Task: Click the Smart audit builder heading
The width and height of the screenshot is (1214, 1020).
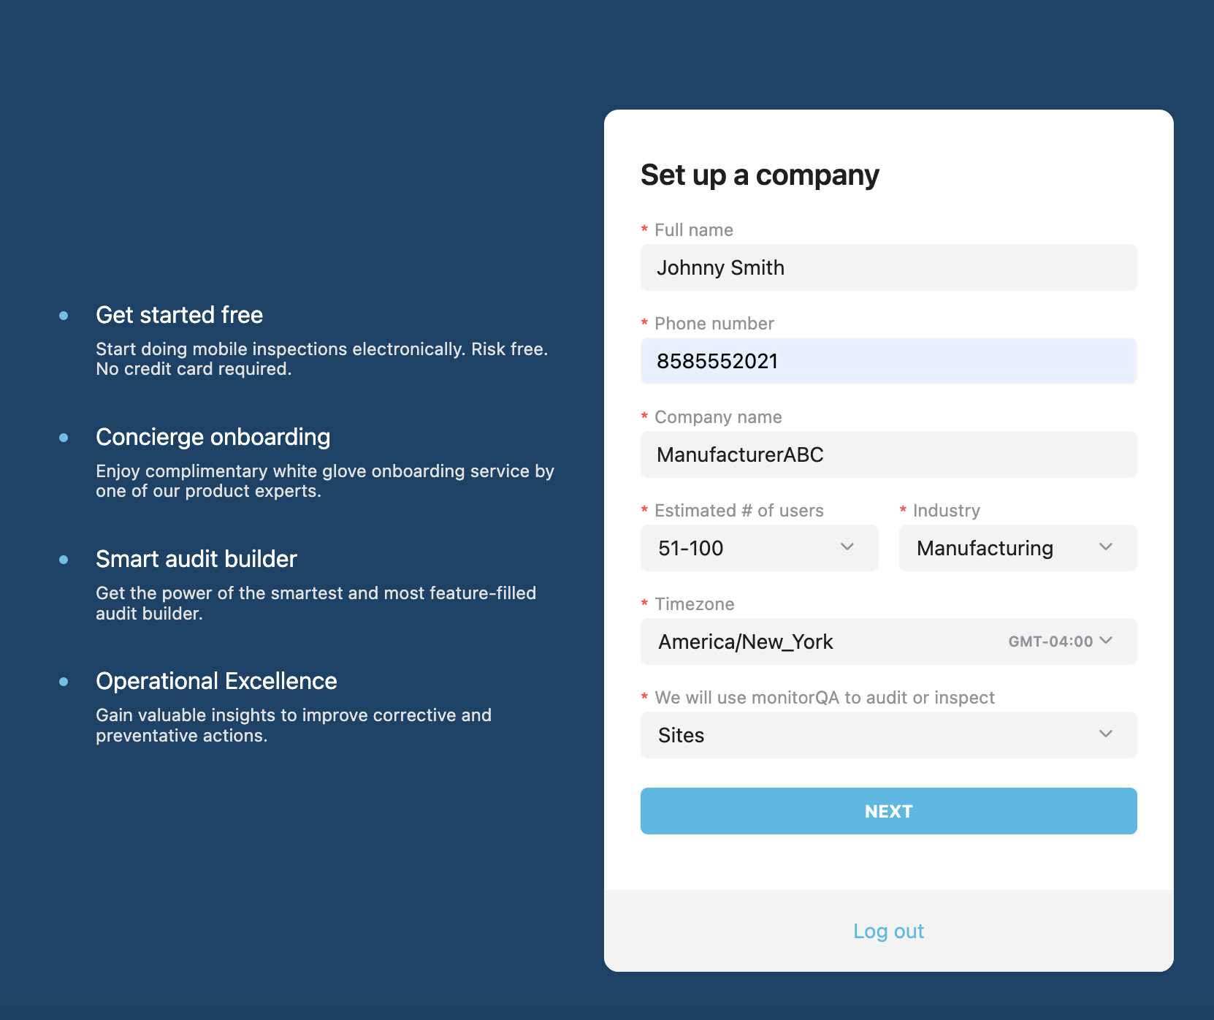Action: click(196, 559)
